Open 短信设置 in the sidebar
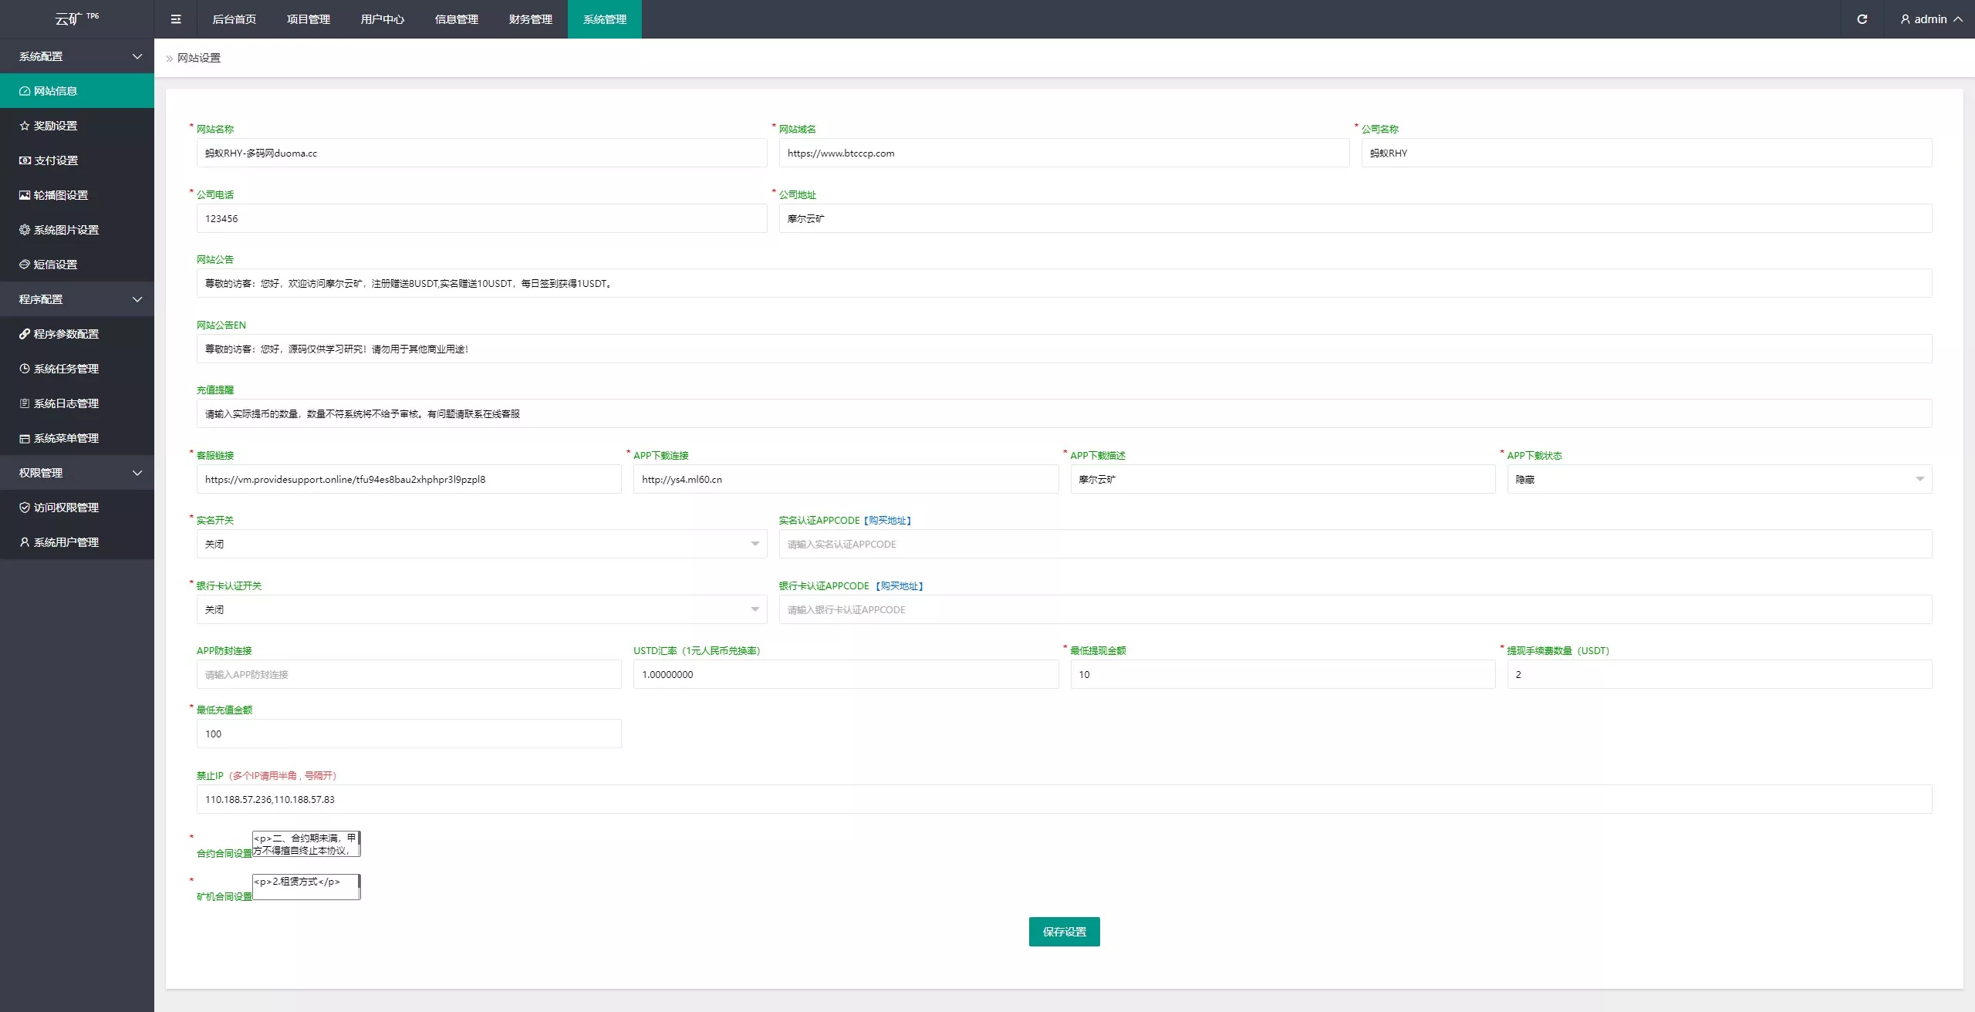1975x1012 pixels. pyautogui.click(x=56, y=265)
